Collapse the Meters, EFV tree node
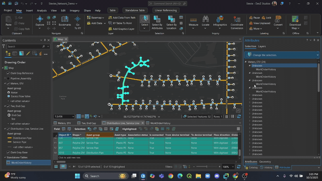This screenshot has height=181, width=322. click(x=246, y=62)
